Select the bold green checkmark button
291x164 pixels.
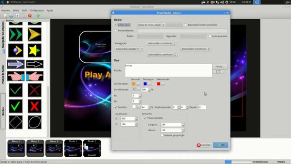click(x=16, y=106)
